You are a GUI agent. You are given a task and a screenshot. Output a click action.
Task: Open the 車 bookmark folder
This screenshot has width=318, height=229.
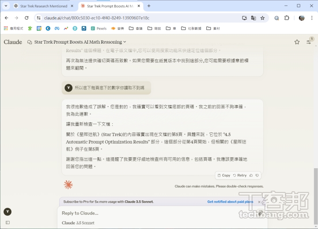point(171,28)
